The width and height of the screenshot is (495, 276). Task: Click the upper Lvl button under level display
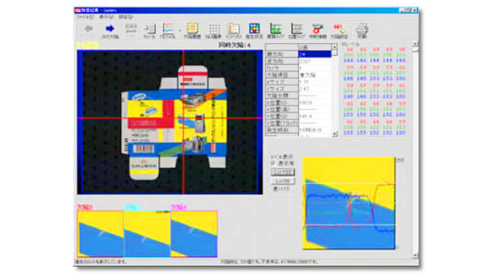pos(283,172)
